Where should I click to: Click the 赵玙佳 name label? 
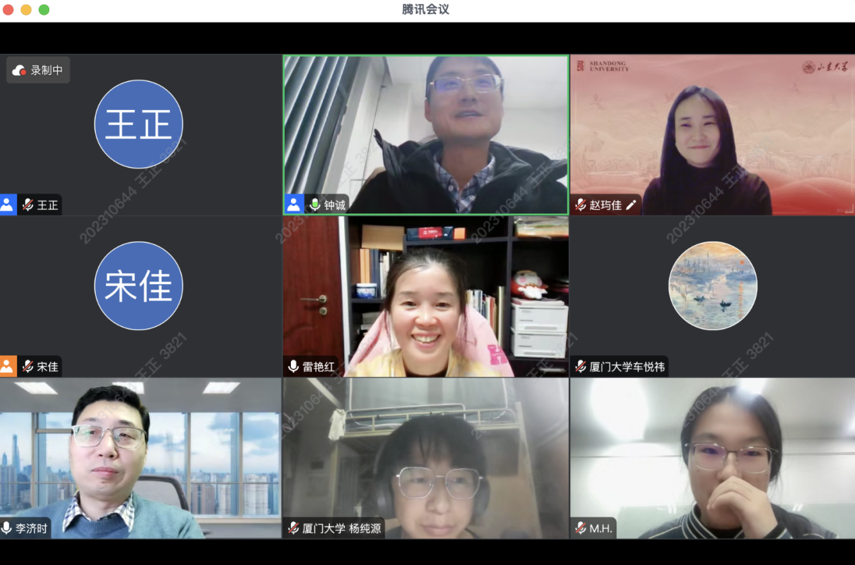[x=605, y=205]
